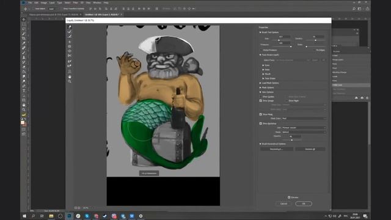Screen dimensions: 391x220
Task: Select the Push Left tool in Liquify
Action: coord(70,56)
